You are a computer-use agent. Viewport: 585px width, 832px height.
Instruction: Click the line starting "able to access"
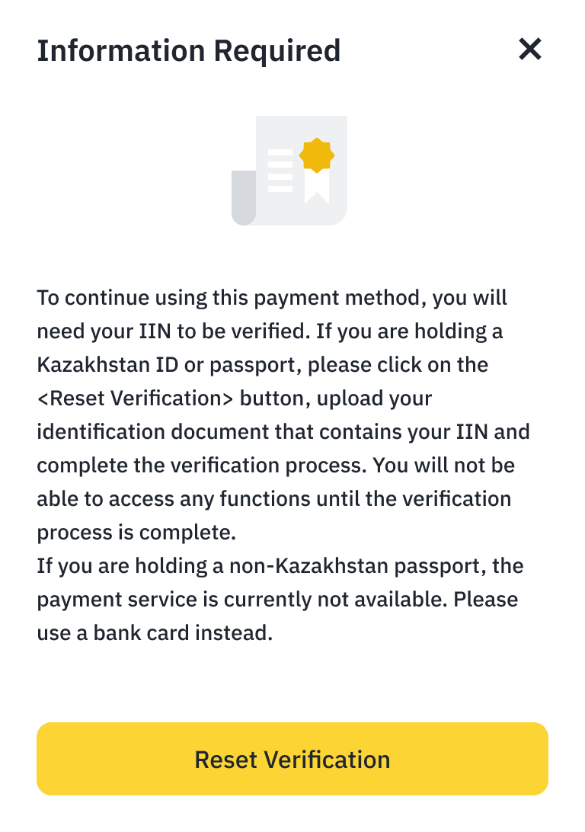[x=273, y=498]
